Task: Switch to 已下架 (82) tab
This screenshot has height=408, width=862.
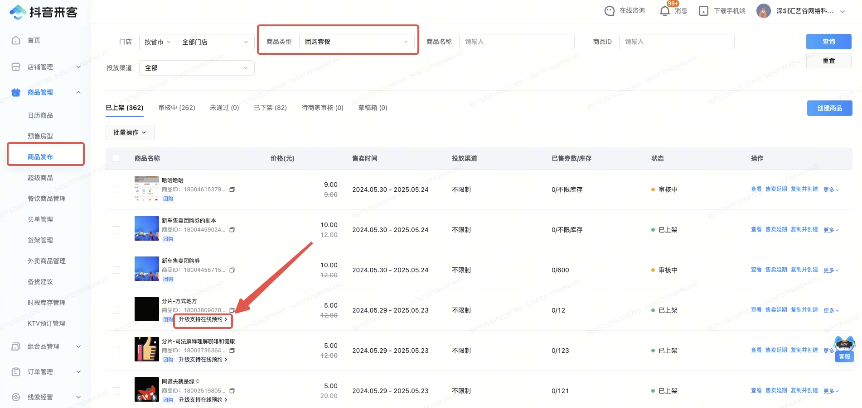Action: pyautogui.click(x=270, y=108)
